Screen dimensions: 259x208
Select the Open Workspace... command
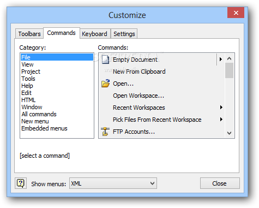pos(162,96)
